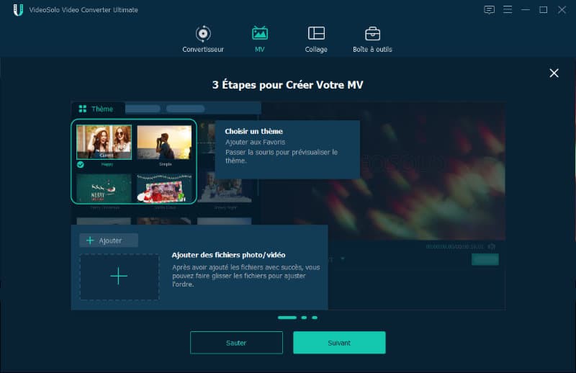Screen dimensions: 576x373
Task: Select the Thème tab
Action: point(98,109)
